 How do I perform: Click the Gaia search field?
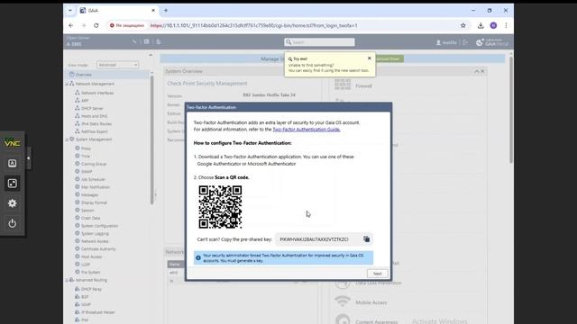(x=319, y=42)
